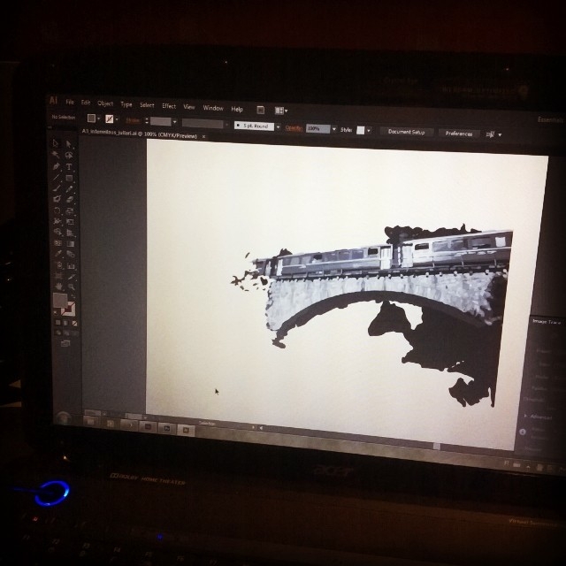Screen dimensions: 566x566
Task: Select the Selection tool (black arrow)
Action: [x=55, y=143]
